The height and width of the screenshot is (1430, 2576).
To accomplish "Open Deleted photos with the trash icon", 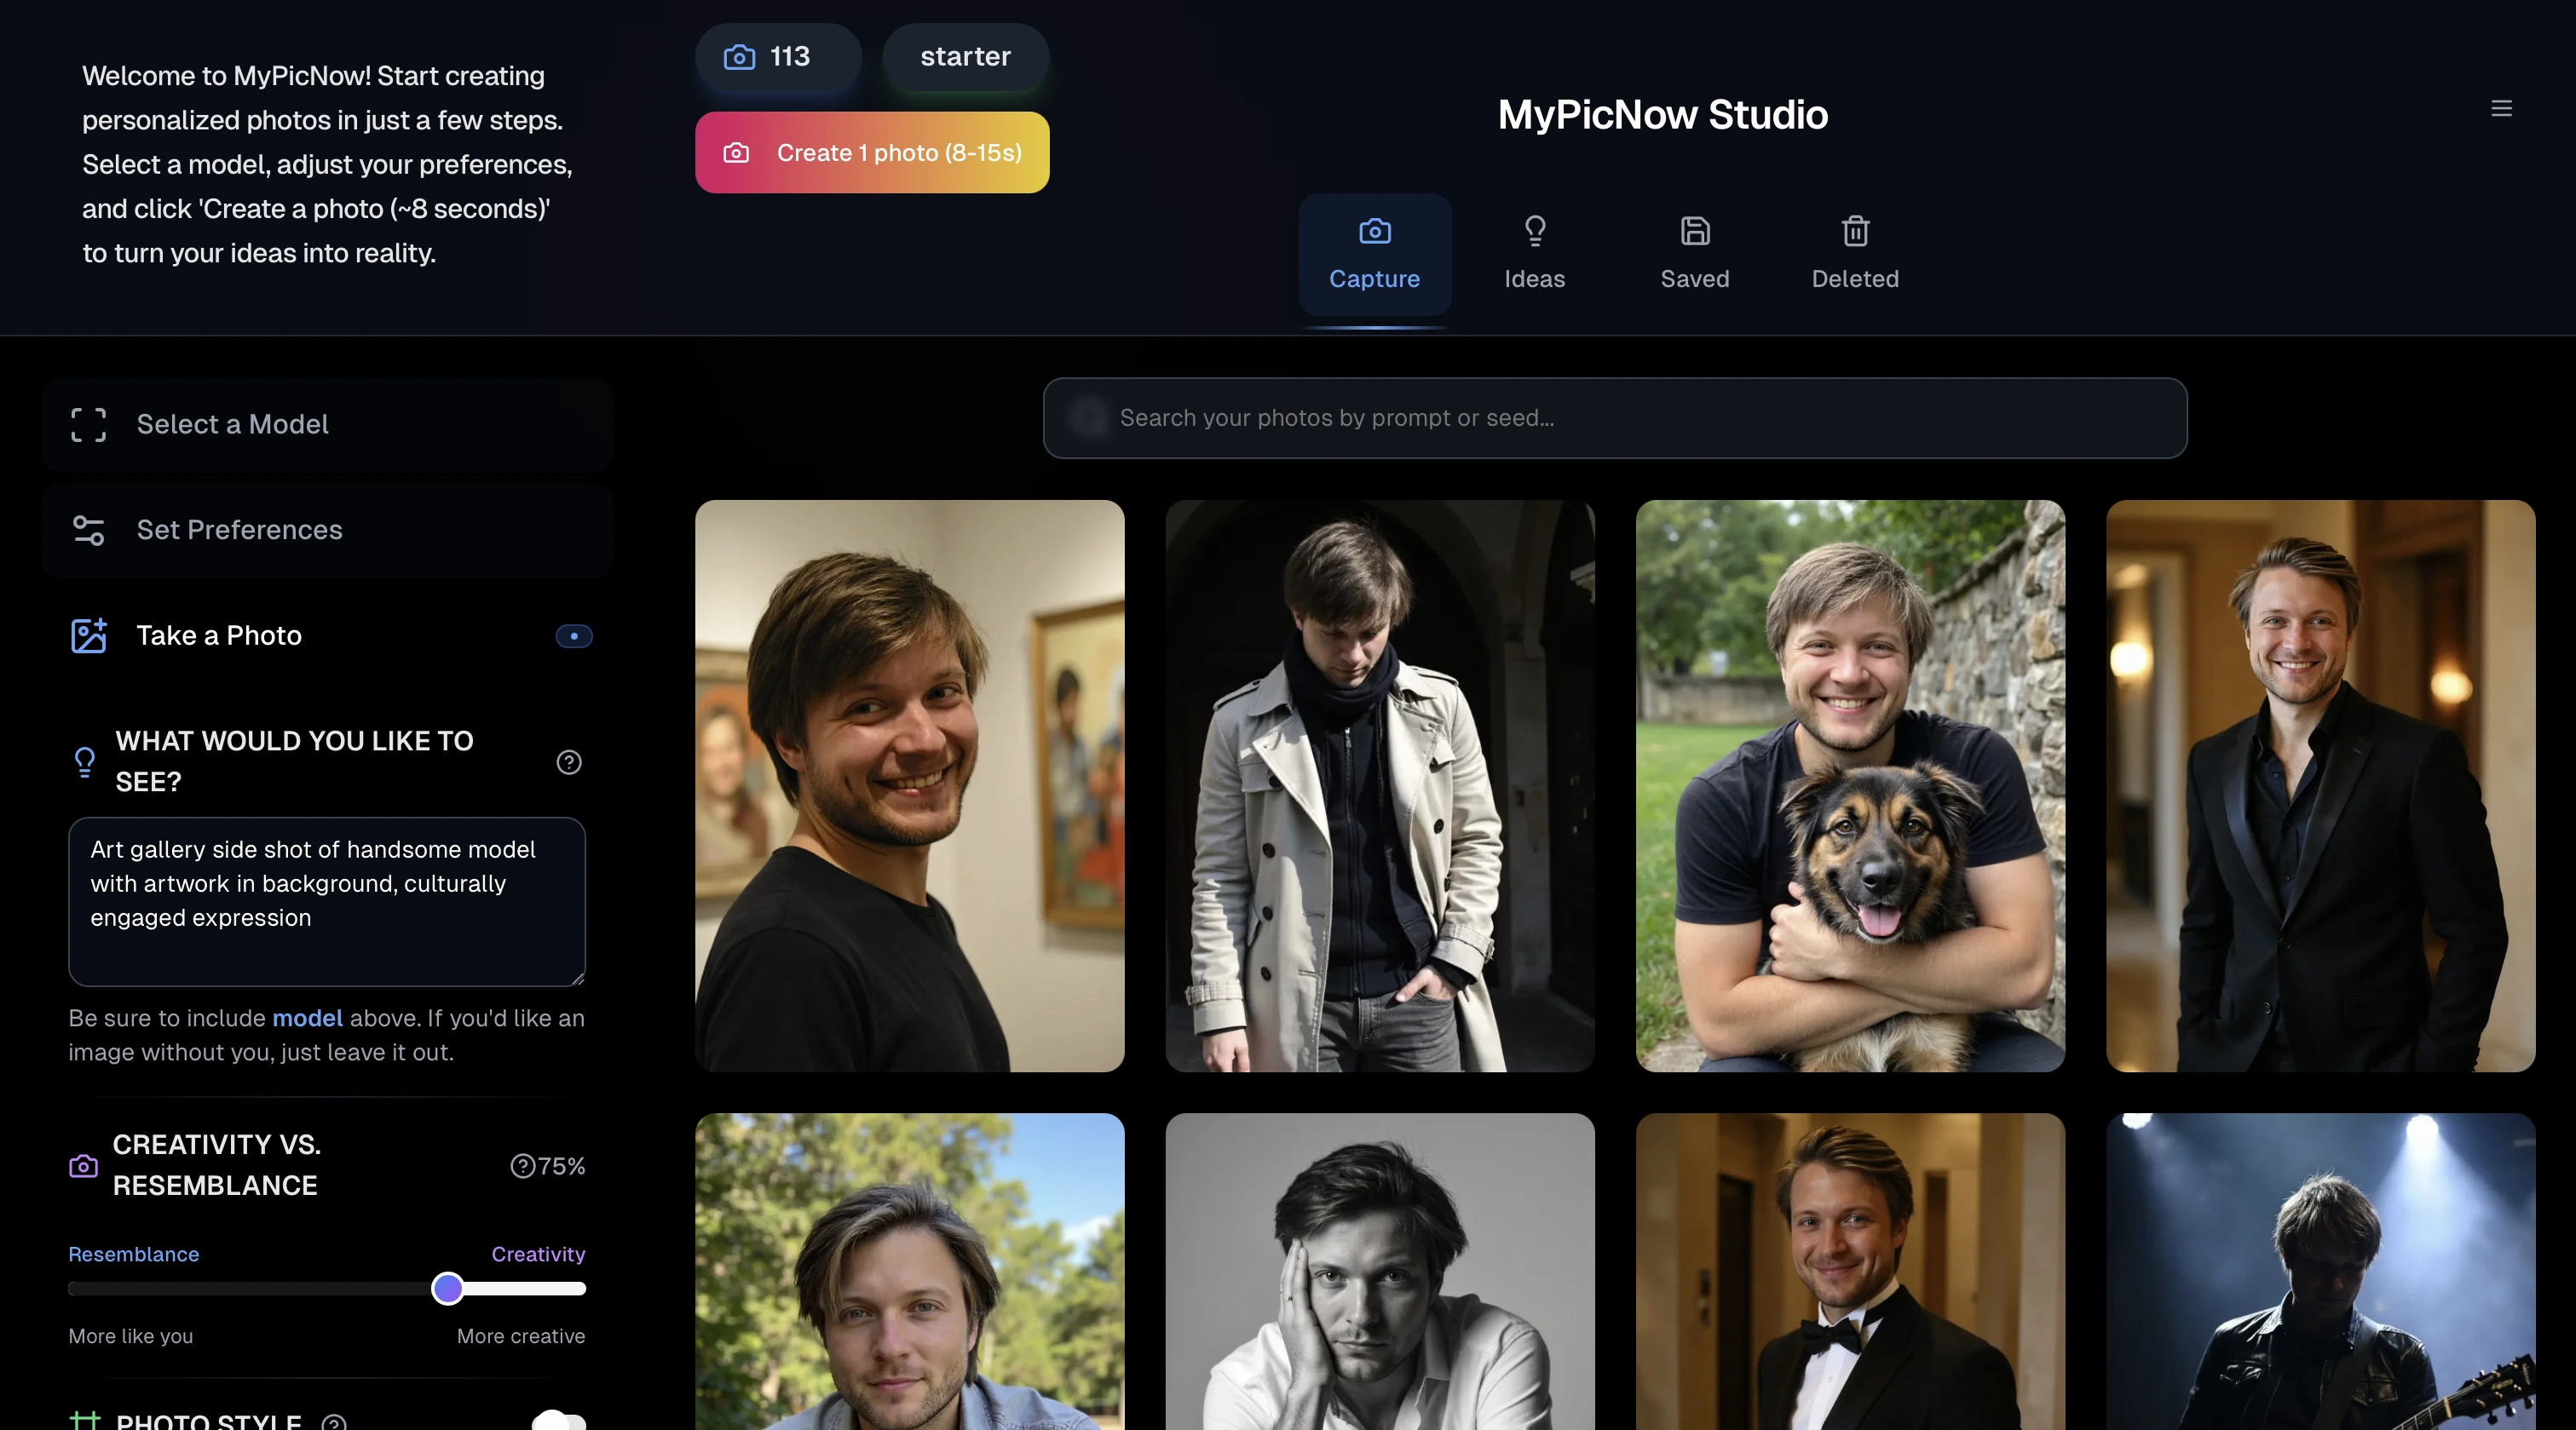I will pyautogui.click(x=1854, y=230).
